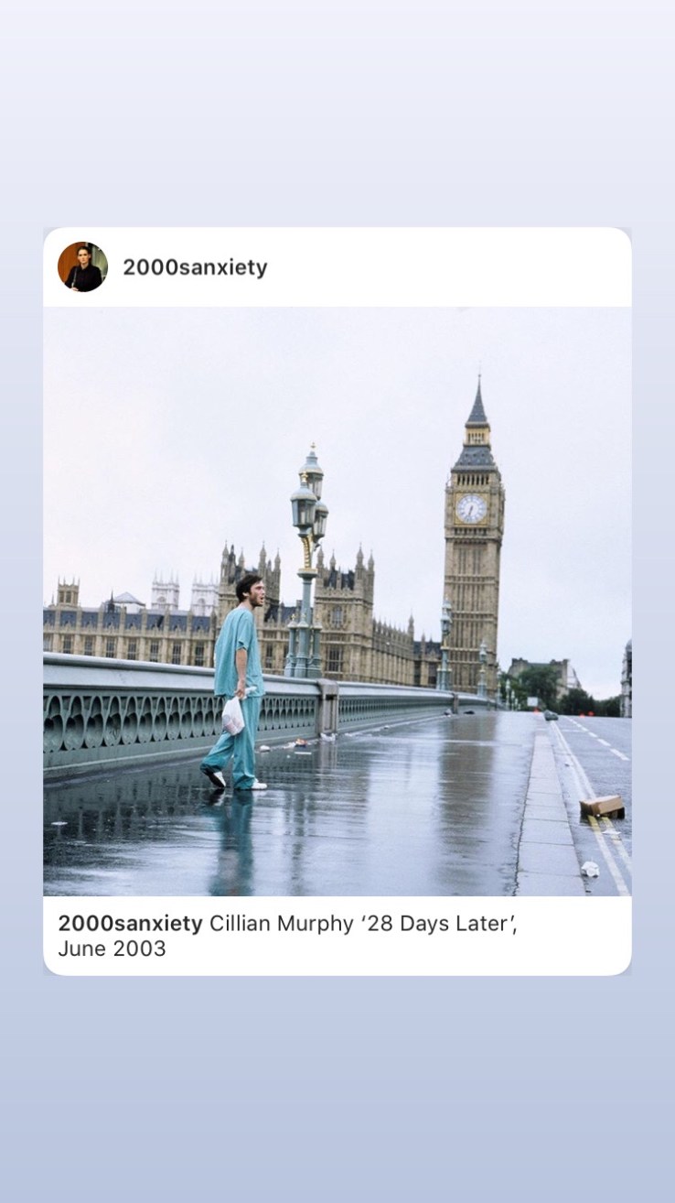Tap the 'June 2003' caption line

click(x=112, y=948)
